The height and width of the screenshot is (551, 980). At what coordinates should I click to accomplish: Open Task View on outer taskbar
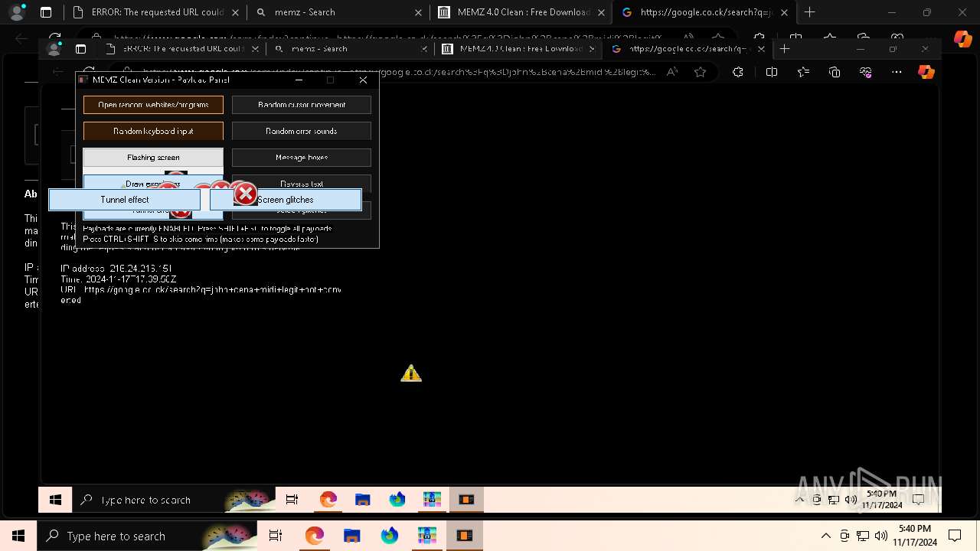(276, 536)
